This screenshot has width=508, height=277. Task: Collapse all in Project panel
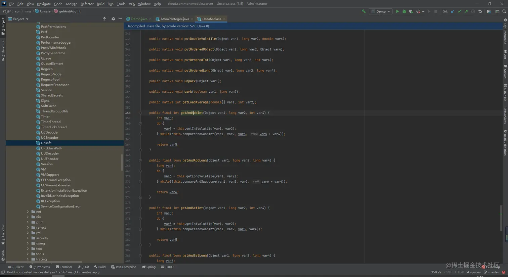pos(104,19)
